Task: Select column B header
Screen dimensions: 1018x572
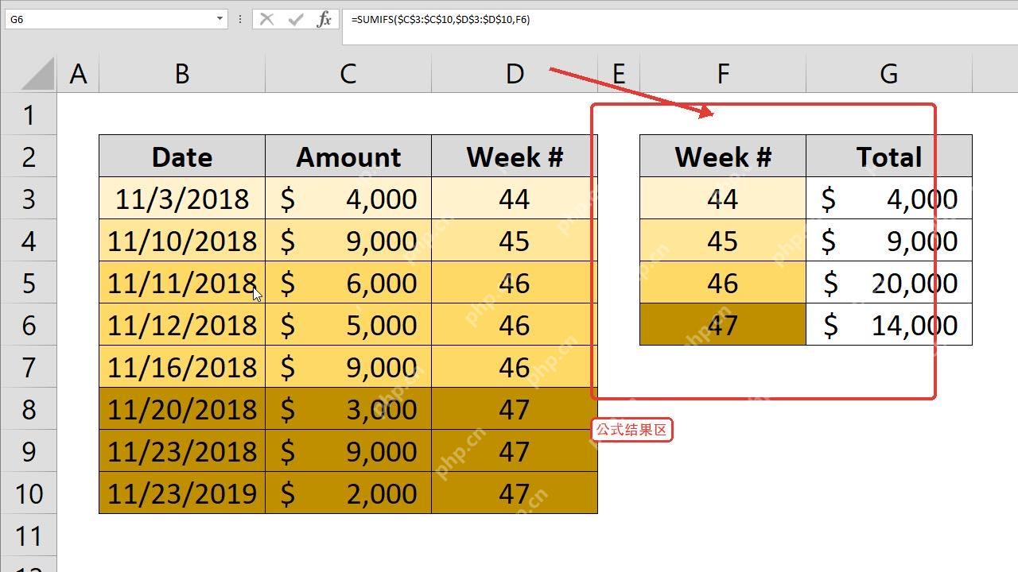Action: coord(182,74)
